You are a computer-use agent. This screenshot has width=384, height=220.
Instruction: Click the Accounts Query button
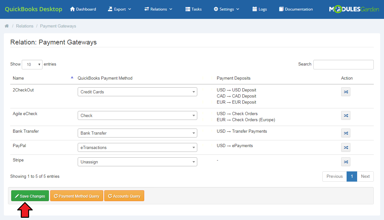(x=124, y=196)
